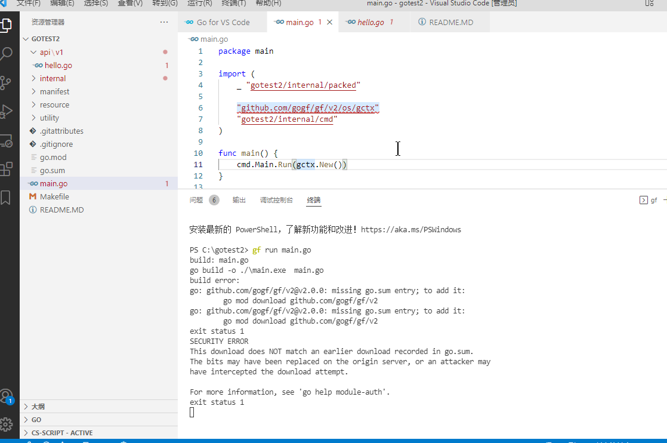Open the Manage settings gear icon
The image size is (667, 443).
coord(8,424)
